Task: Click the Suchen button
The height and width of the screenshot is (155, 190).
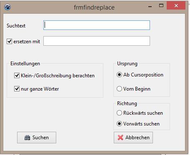Action: [37, 138]
